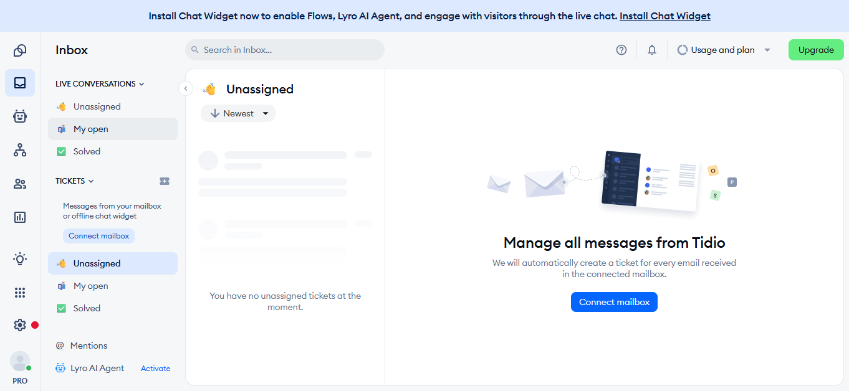Screen dimensions: 849x391
Task: Click the Search in Inbox field
Action: point(284,50)
